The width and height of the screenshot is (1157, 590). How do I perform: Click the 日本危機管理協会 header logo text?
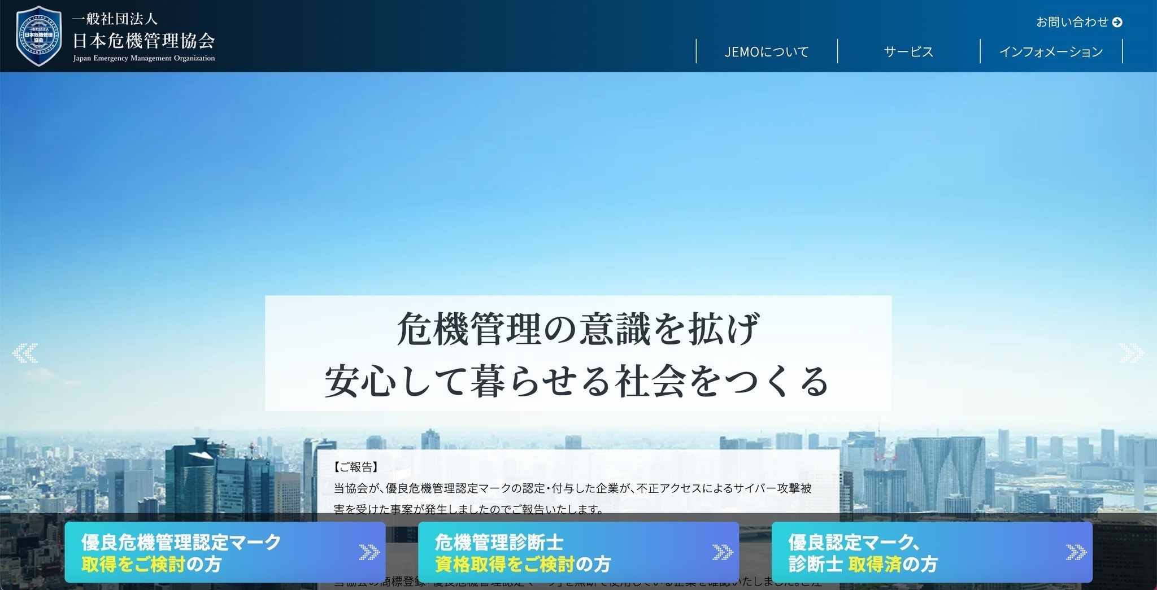coord(144,40)
